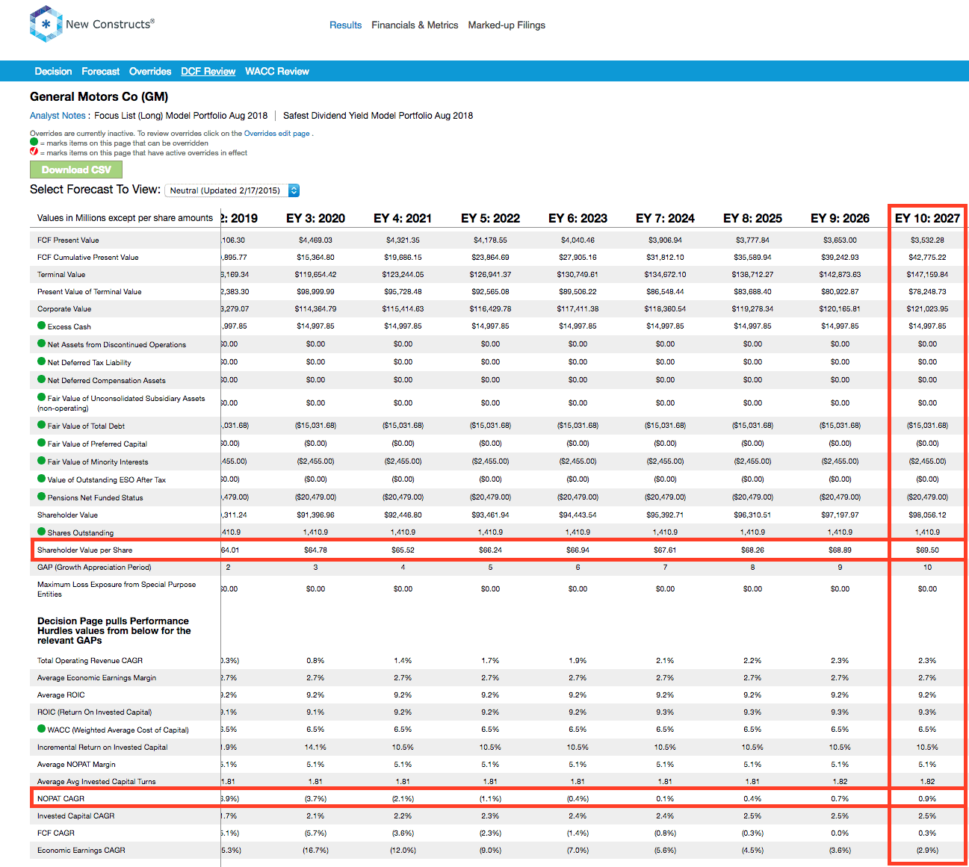Click the Invested Capital CAGR row label
This screenshot has width=969, height=867.
tap(76, 816)
